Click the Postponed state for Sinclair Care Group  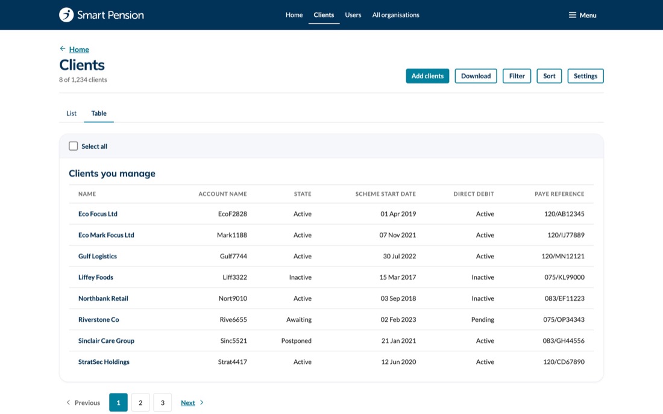(x=297, y=341)
